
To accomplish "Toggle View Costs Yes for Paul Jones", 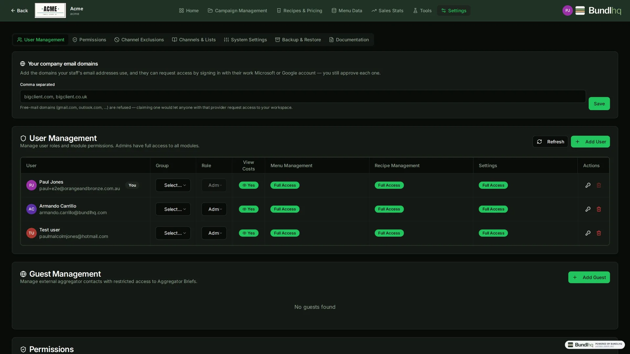I will [x=249, y=185].
